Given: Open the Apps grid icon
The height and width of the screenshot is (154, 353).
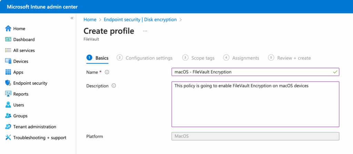Looking at the screenshot, I should (8, 72).
